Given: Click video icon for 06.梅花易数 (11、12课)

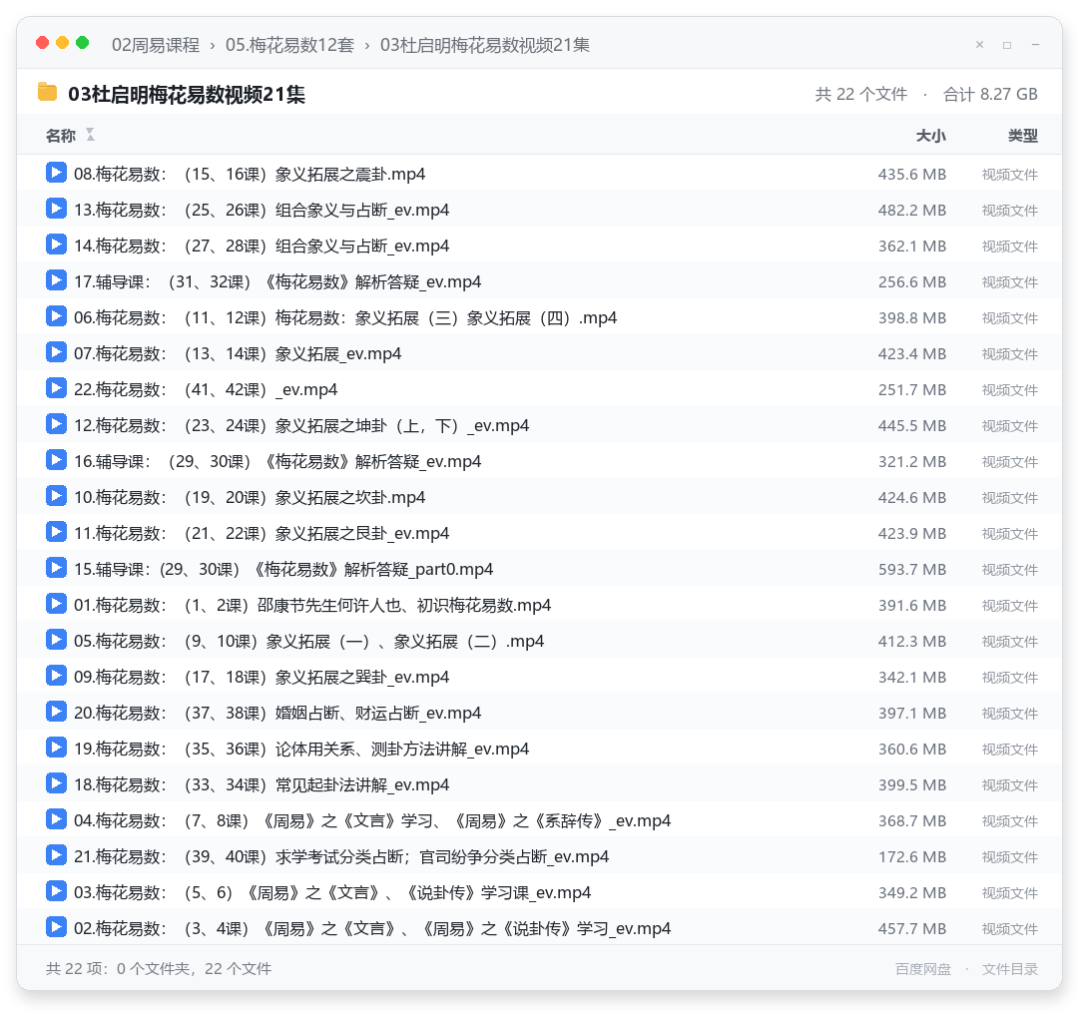Looking at the screenshot, I should coord(56,316).
